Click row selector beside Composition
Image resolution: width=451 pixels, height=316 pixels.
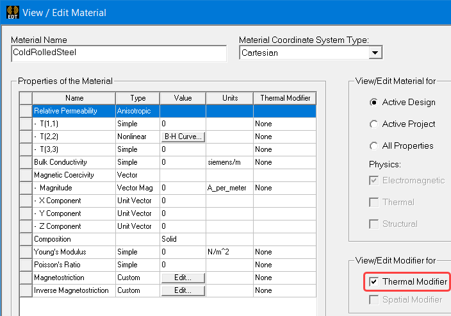pyautogui.click(x=26, y=239)
